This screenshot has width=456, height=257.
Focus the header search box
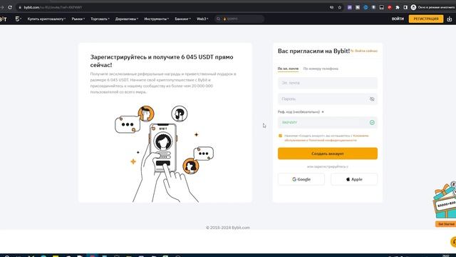click(x=239, y=19)
